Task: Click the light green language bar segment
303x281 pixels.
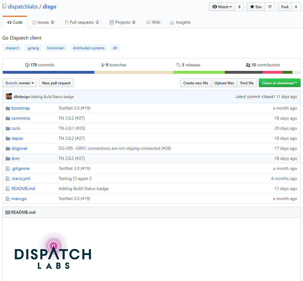Action: click(199, 72)
